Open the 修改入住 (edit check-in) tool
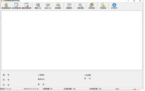The width and height of the screenshot is (145, 91). pyautogui.click(x=48, y=6)
